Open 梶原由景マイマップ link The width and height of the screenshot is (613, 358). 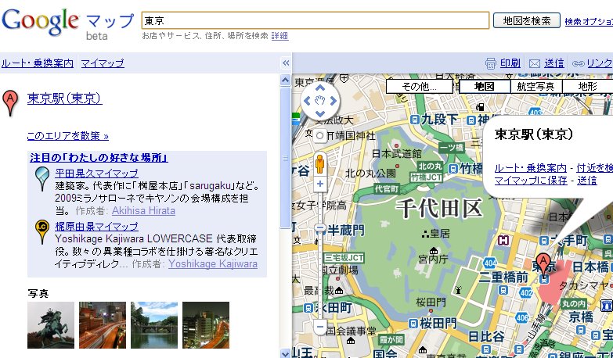click(x=96, y=227)
